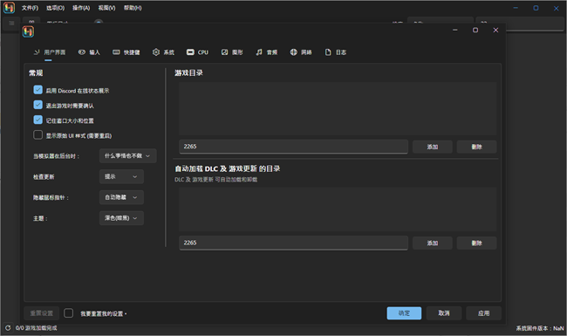The image size is (567, 336).
Task: Open the 隐藏鼠标指针 dropdown showing 自动隐藏
Action: coord(121,197)
